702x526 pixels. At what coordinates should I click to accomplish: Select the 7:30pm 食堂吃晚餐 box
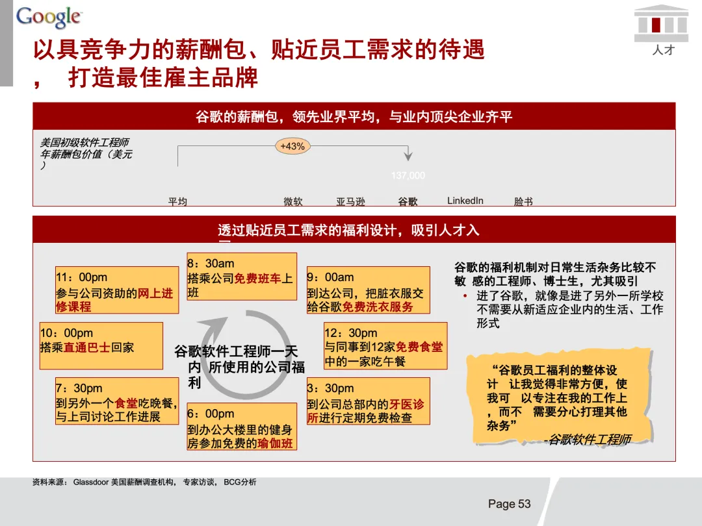[x=117, y=401]
